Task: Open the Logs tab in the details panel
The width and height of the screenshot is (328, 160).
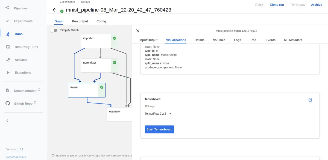Action: point(237,40)
